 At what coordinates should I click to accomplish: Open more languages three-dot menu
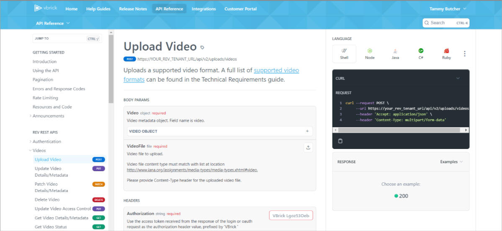click(x=464, y=54)
